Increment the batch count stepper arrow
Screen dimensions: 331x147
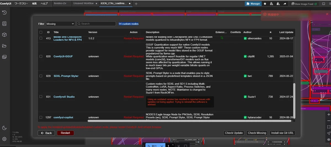(173, 145)
